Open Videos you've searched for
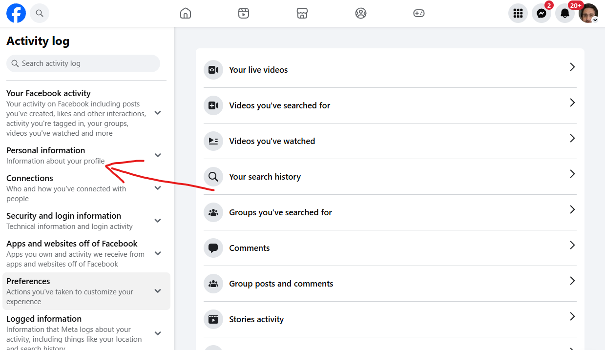 (x=390, y=105)
